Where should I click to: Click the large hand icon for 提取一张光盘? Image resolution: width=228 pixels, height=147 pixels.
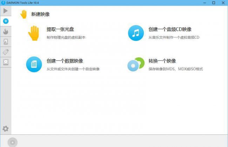(34, 33)
